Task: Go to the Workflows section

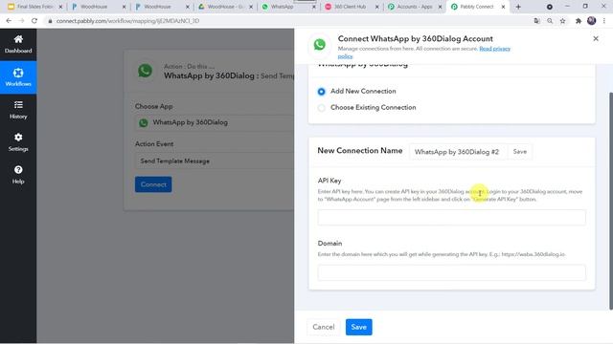Action: click(18, 77)
